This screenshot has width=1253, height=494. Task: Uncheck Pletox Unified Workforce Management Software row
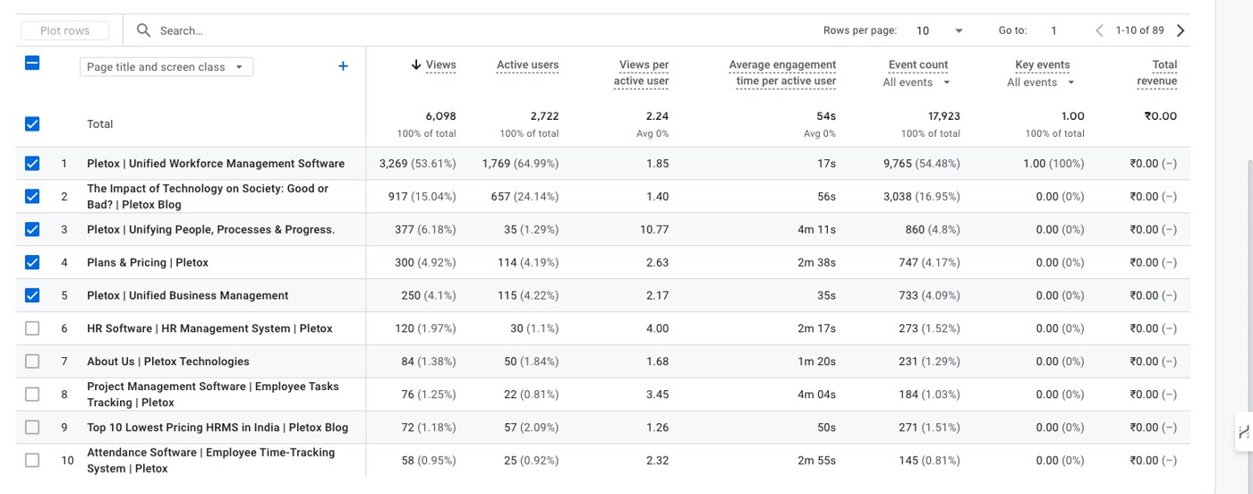(32, 164)
